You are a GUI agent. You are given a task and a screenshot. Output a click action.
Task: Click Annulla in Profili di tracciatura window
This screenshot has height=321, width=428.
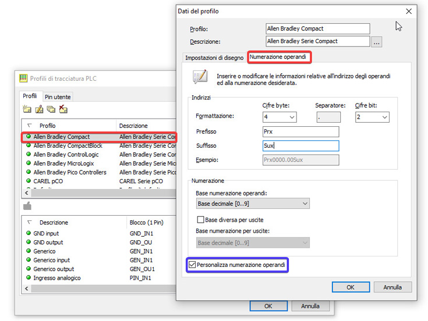coord(310,306)
